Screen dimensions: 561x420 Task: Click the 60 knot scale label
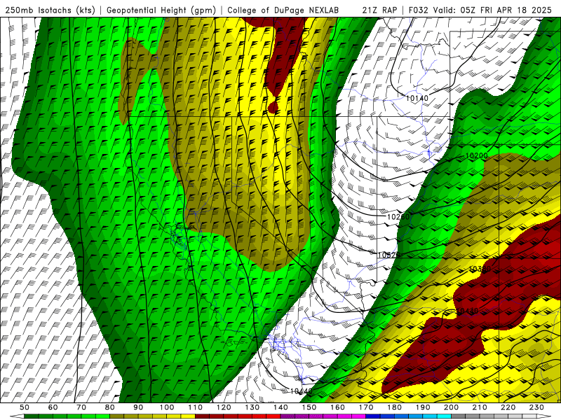pos(53,407)
